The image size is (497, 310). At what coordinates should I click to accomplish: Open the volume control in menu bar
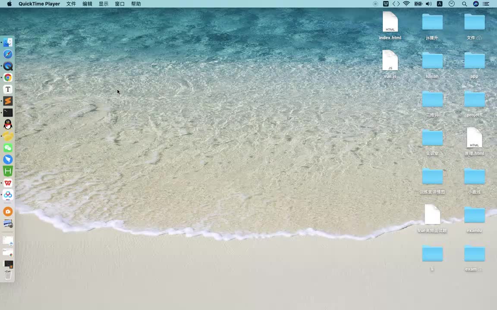pyautogui.click(x=428, y=4)
